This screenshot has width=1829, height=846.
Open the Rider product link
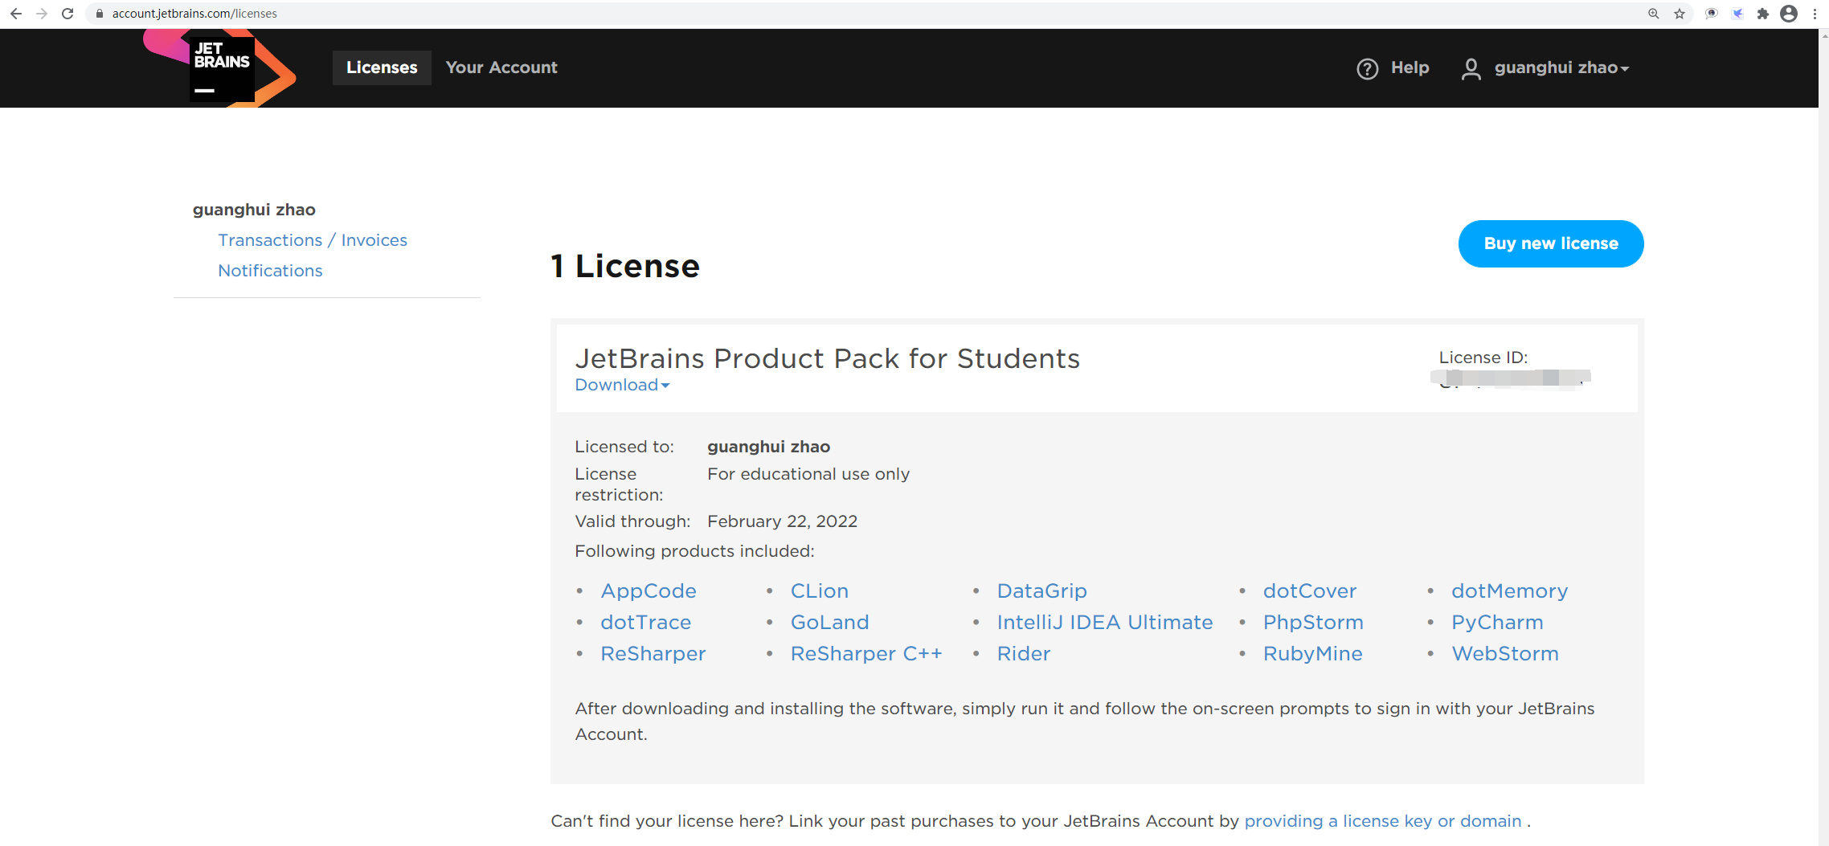pyautogui.click(x=1024, y=653)
